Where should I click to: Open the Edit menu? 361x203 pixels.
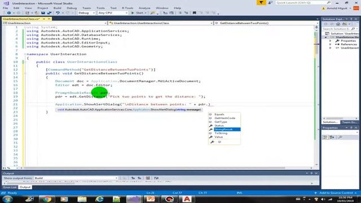click(16, 8)
